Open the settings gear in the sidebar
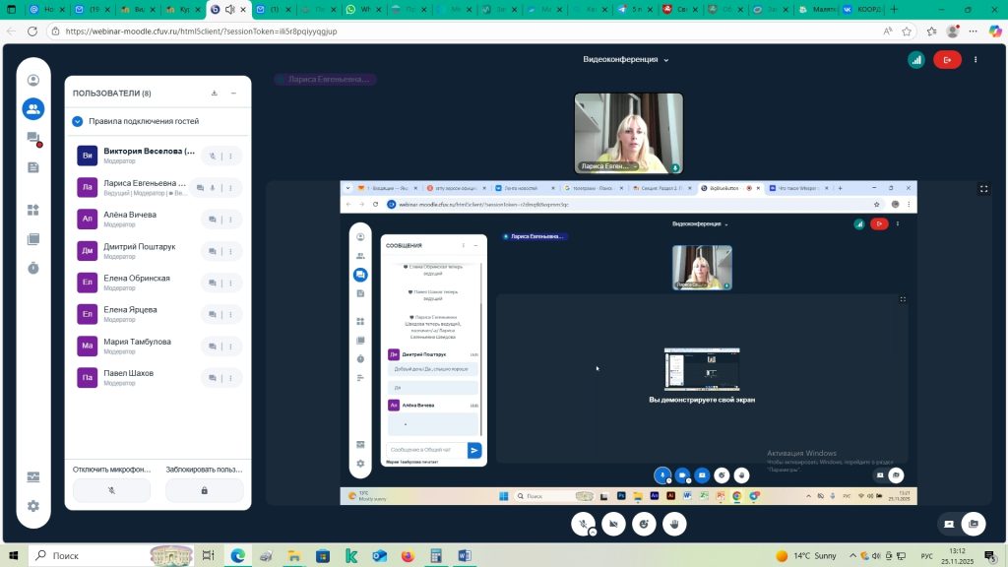This screenshot has width=1008, height=567. [x=33, y=506]
